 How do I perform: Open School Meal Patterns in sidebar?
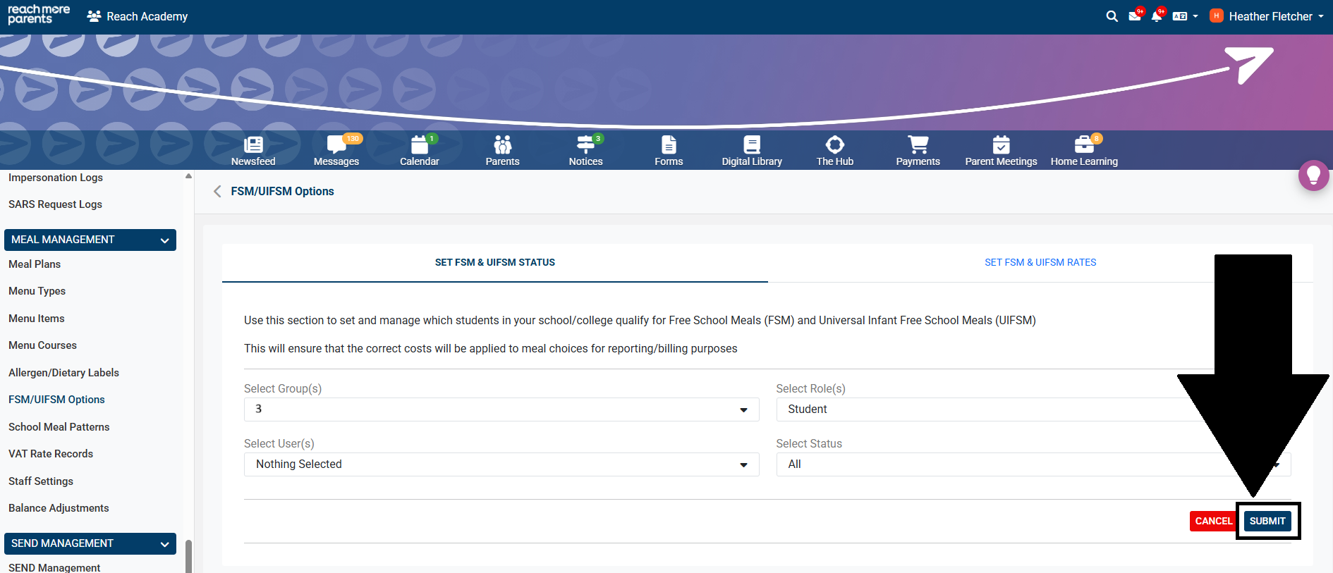(x=59, y=427)
